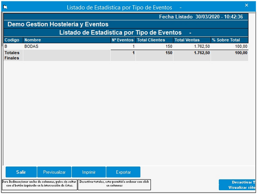
Task: Click the Total Ventas column header
Action: coord(192,40)
